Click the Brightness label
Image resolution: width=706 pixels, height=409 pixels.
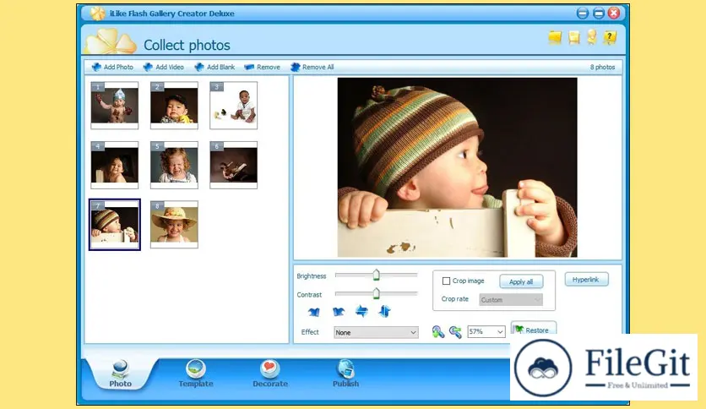click(x=311, y=276)
